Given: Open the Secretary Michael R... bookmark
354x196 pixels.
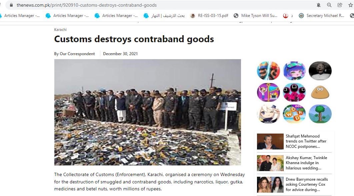Looking at the screenshot, I should click(321, 16).
